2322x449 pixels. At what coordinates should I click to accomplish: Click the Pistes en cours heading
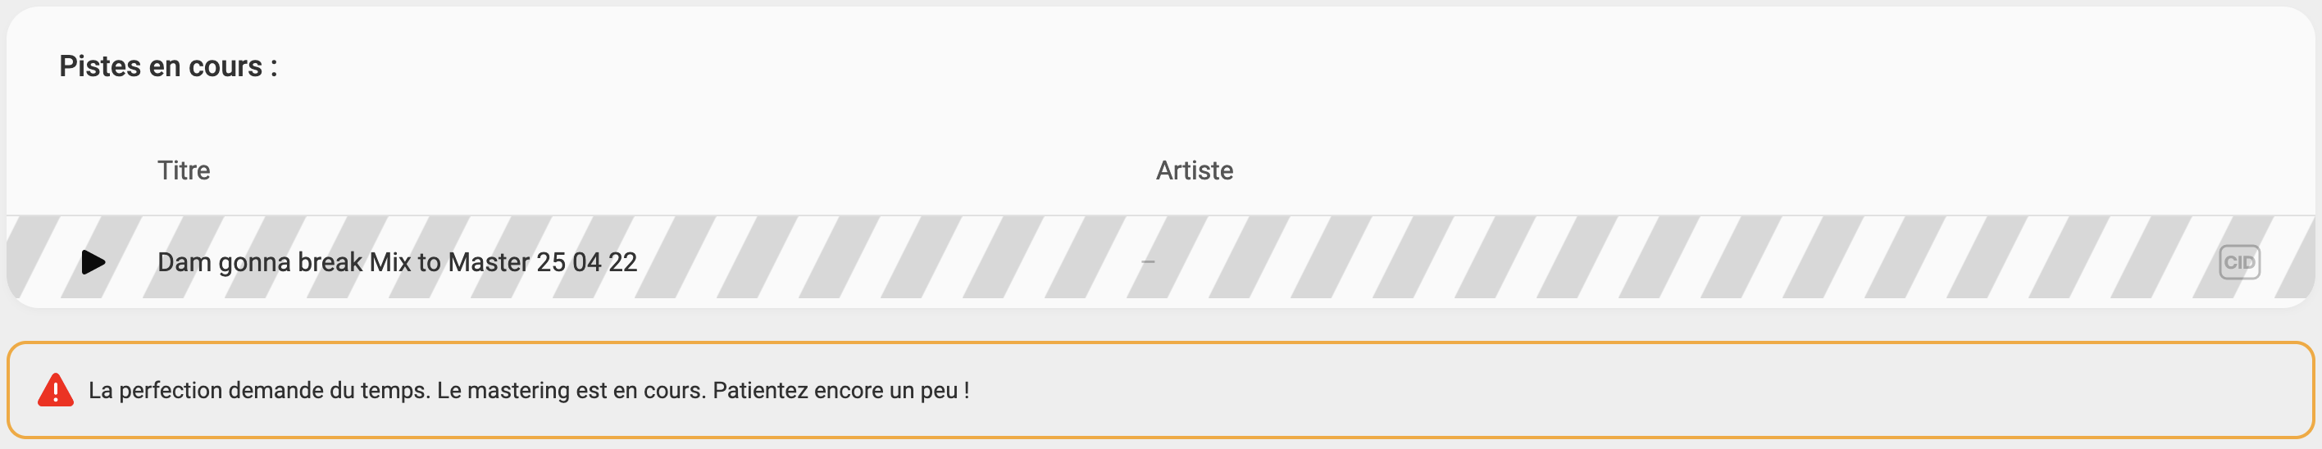click(169, 66)
